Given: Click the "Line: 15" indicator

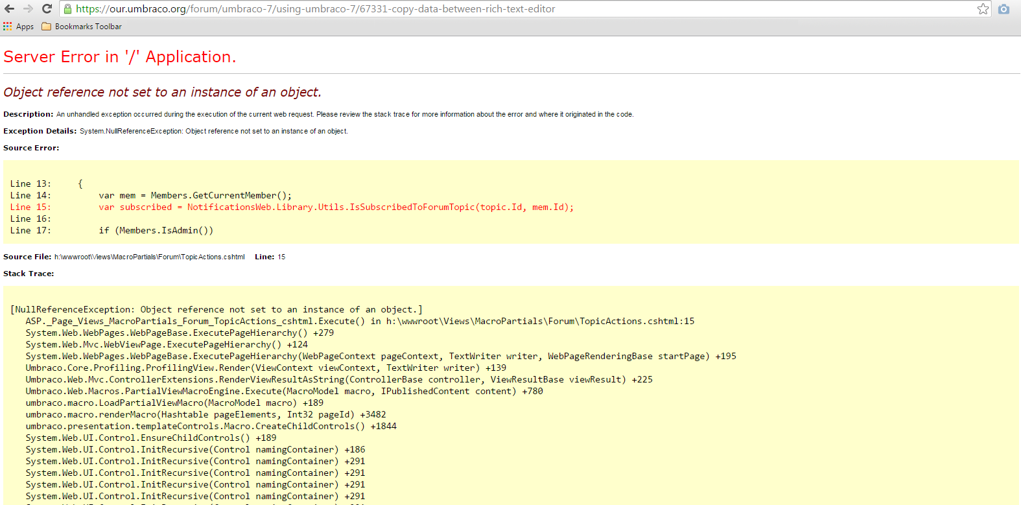Looking at the screenshot, I should [x=270, y=257].
